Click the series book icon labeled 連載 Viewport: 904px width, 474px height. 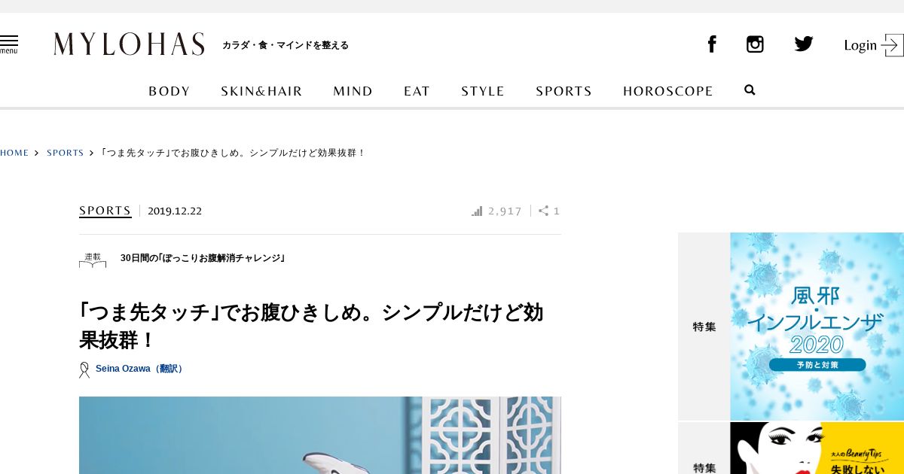pos(93,260)
